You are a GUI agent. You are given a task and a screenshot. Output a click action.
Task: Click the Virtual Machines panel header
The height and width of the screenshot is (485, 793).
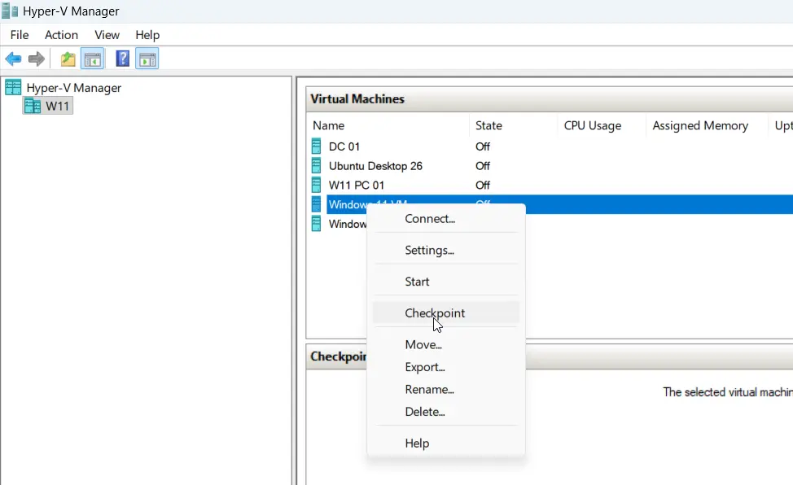[x=550, y=99]
